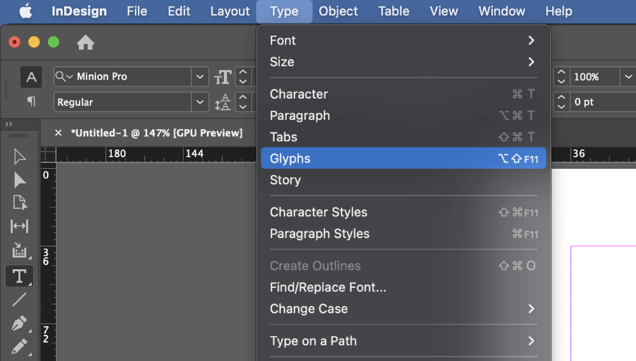
Task: Open the View menu
Action: 444,11
